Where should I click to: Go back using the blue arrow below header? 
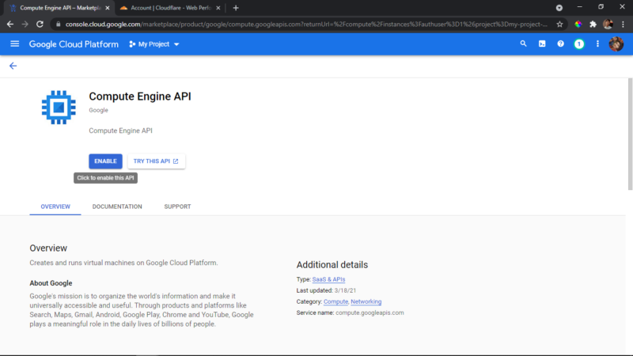point(13,66)
